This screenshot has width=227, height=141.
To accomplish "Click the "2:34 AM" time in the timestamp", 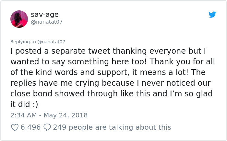I will 23,115.
